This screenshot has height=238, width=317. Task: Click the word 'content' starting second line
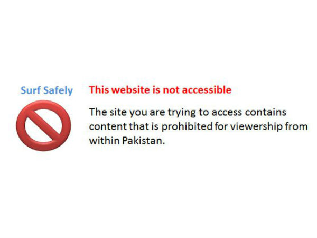pyautogui.click(x=108, y=126)
